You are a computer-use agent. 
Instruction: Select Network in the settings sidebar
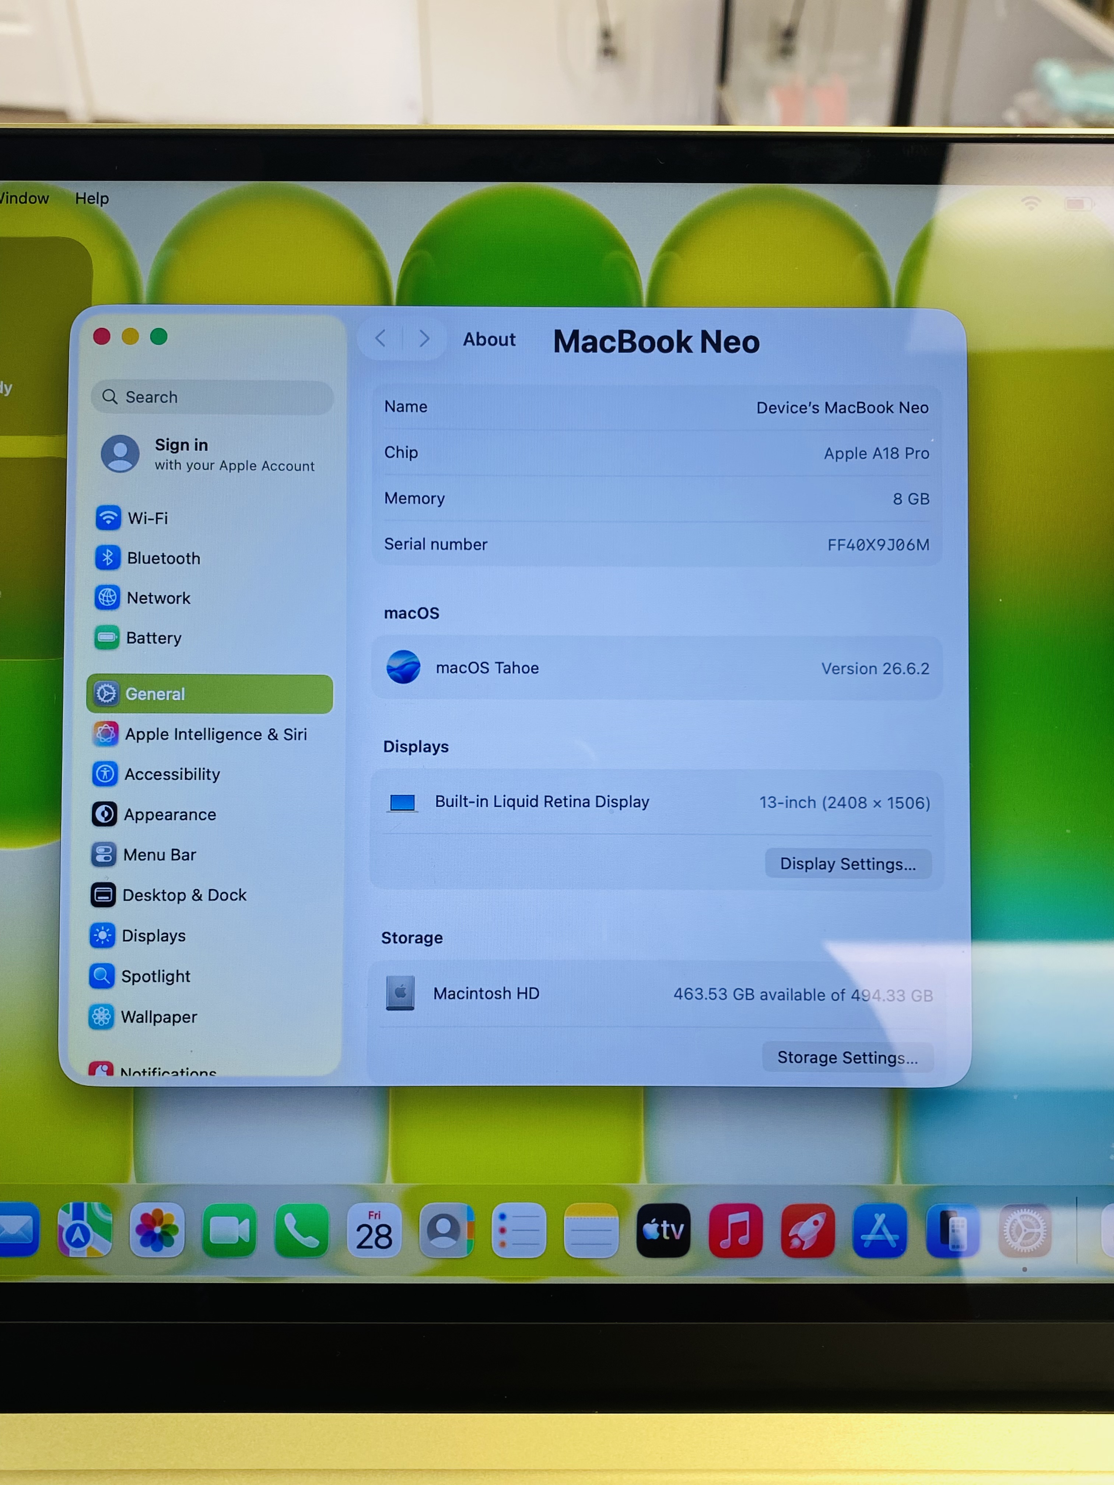pos(210,597)
